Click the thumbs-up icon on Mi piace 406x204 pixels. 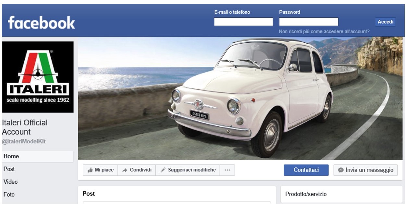point(90,170)
